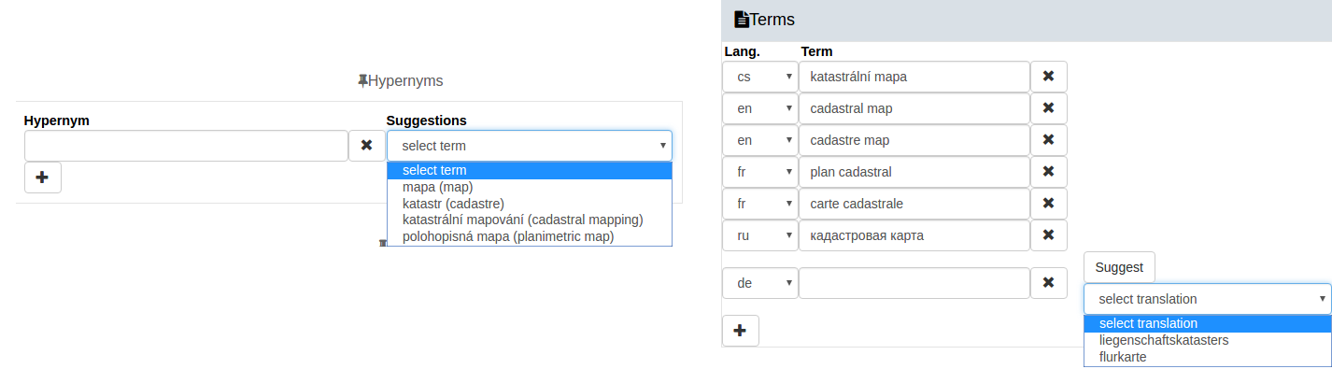Click the Suggest button

(x=1119, y=267)
